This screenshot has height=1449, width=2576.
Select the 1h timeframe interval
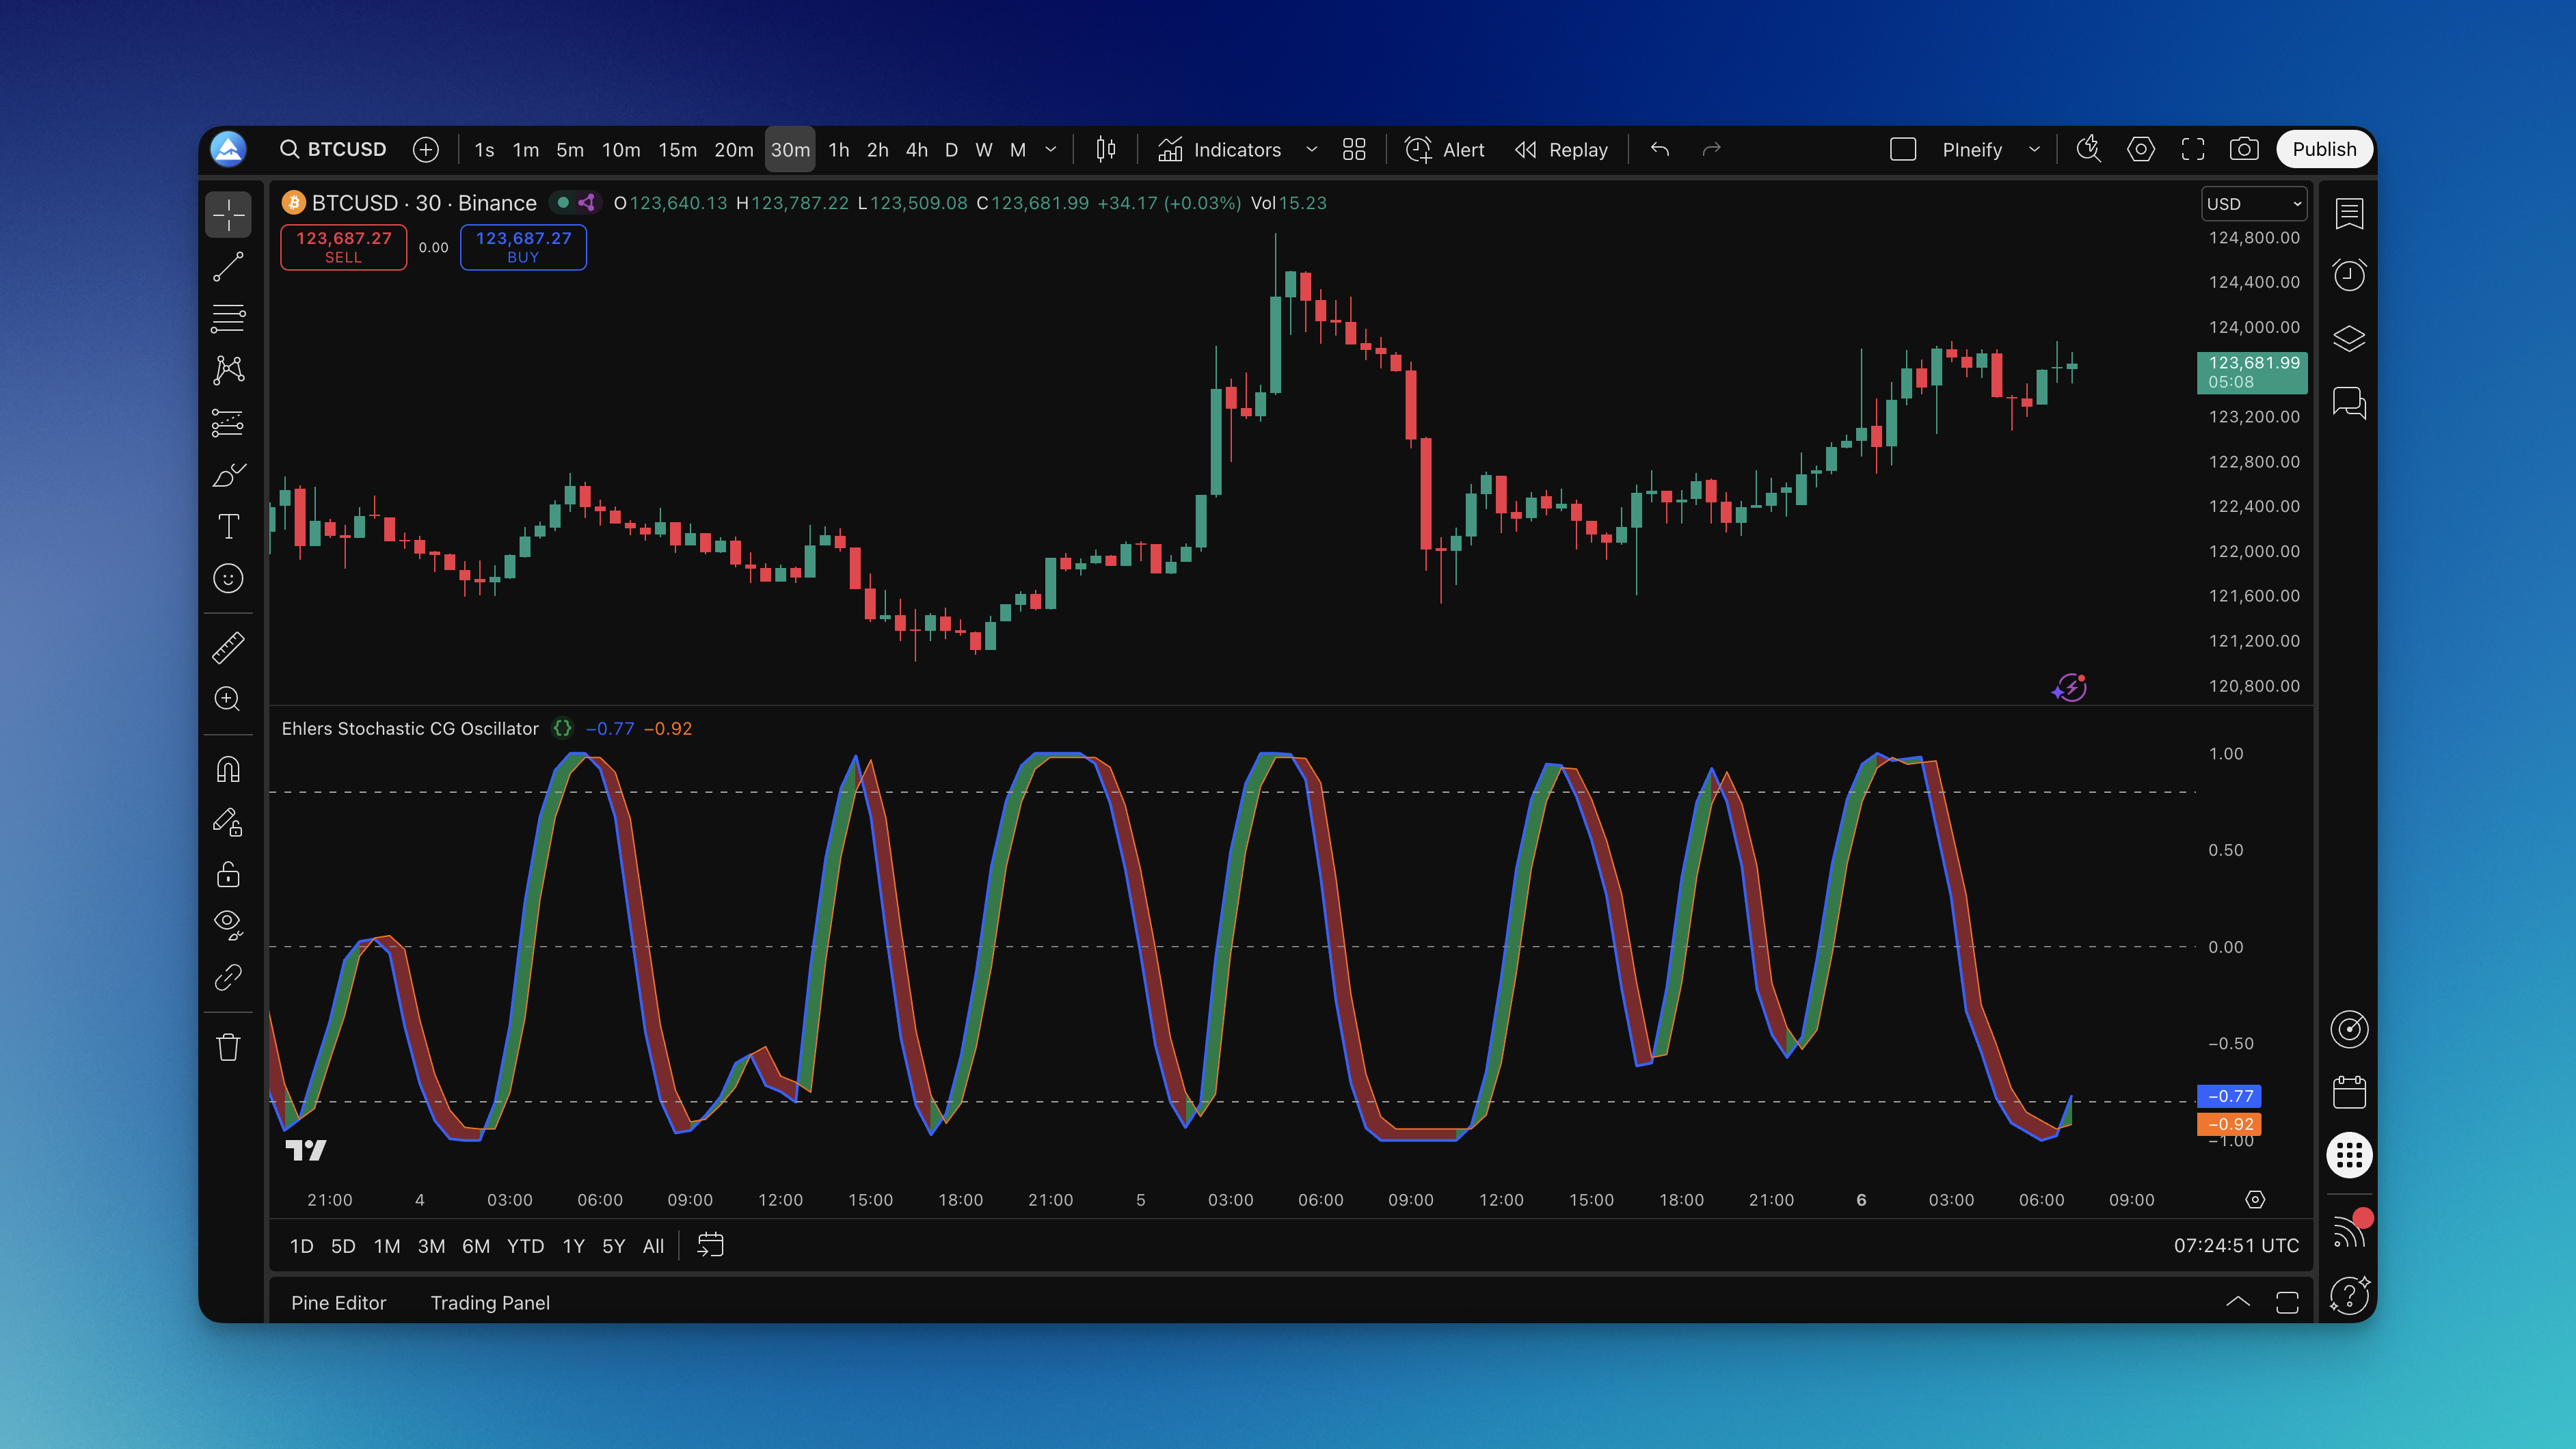[x=838, y=150]
